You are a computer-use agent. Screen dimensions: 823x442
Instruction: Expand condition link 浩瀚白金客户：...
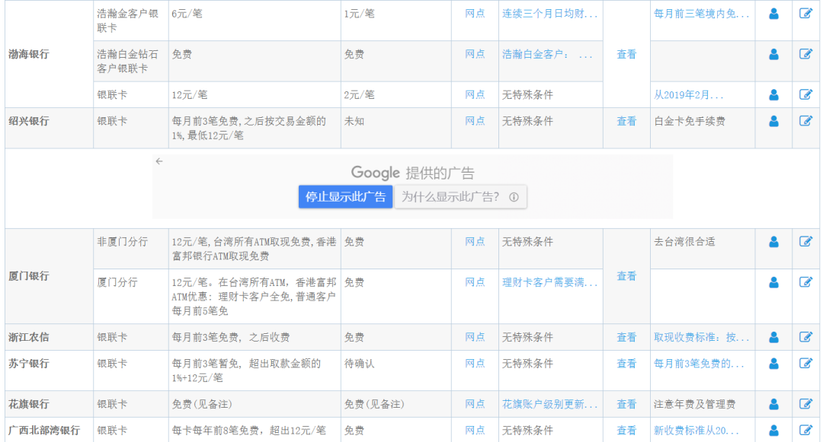547,54
